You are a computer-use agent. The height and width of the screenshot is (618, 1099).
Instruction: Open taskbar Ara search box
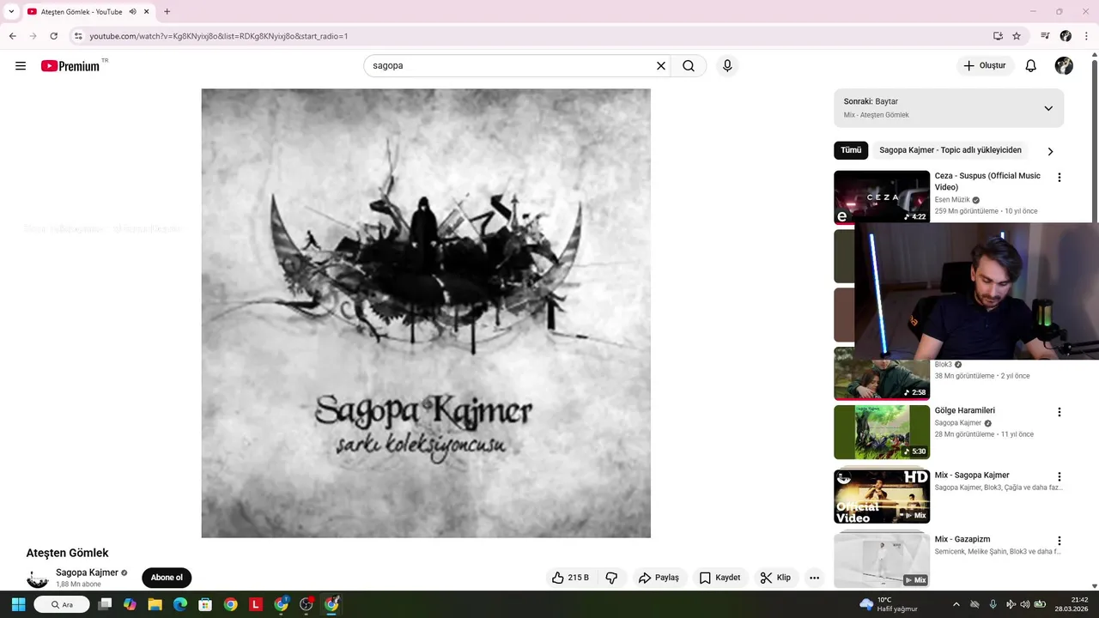point(62,604)
